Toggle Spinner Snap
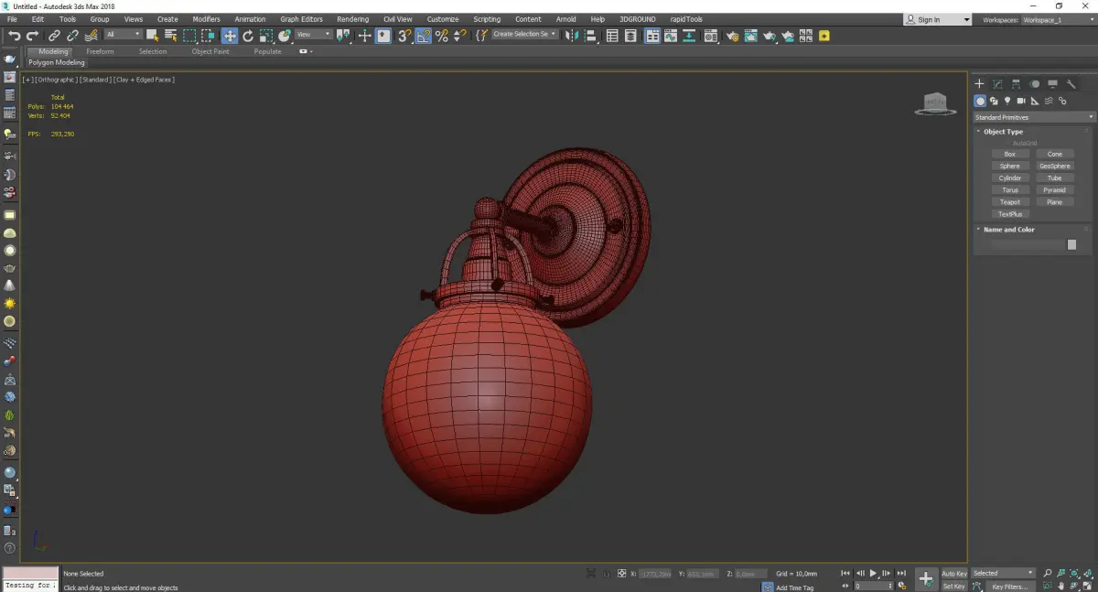This screenshot has height=592, width=1098. 460,36
